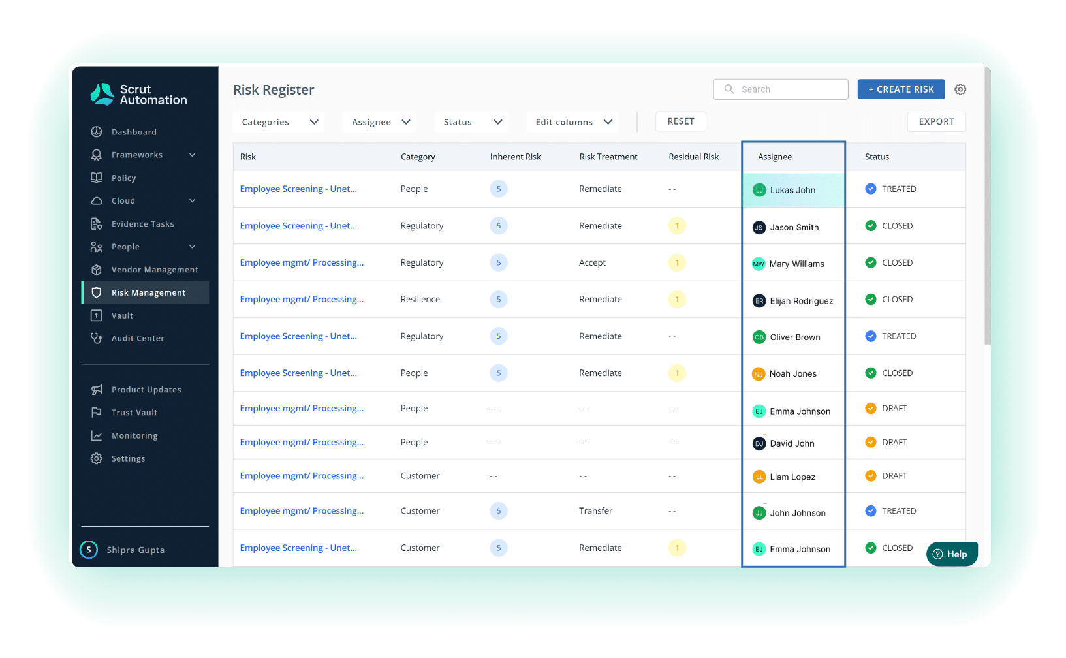1066x658 pixels.
Task: Click Elijah Rodriguez avatar
Action: [759, 301]
